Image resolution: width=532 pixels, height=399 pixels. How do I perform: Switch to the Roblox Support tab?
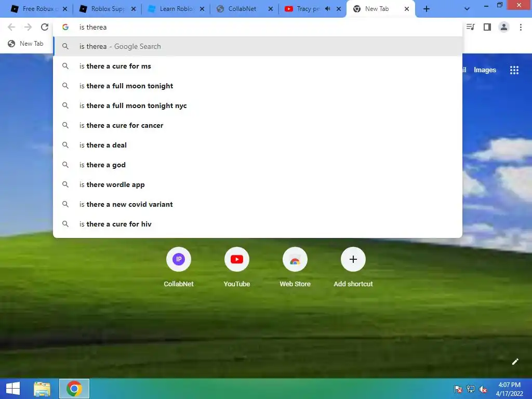pos(108,9)
